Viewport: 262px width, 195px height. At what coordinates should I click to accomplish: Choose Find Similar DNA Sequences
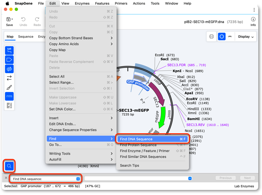[153, 157]
